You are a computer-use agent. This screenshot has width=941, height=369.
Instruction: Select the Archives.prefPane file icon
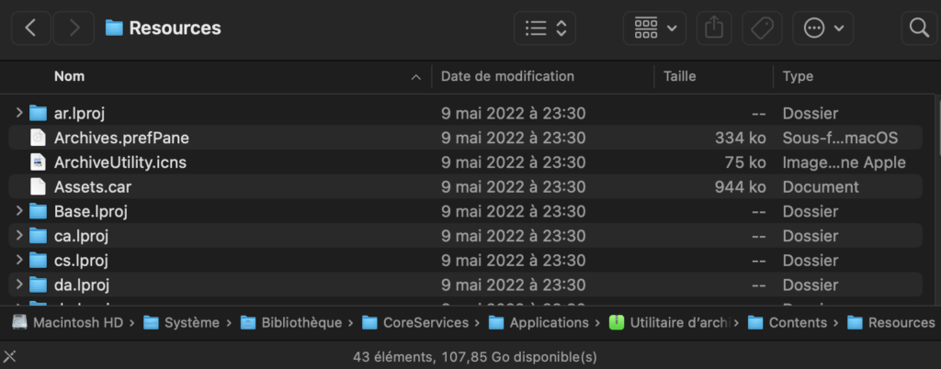click(x=38, y=138)
